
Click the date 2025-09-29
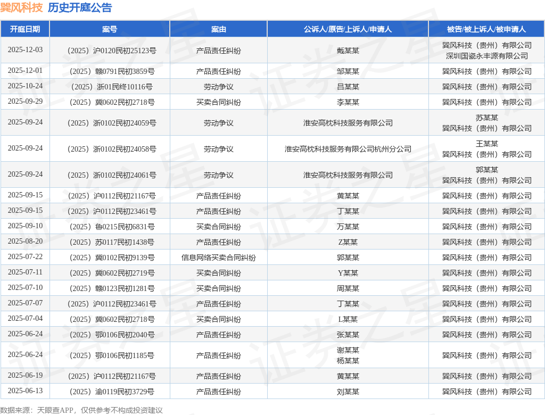click(25, 102)
